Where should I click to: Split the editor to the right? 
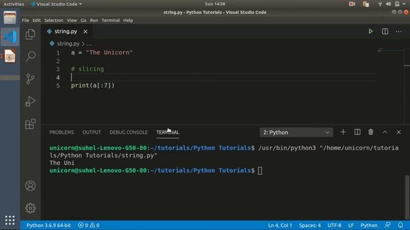[385, 31]
